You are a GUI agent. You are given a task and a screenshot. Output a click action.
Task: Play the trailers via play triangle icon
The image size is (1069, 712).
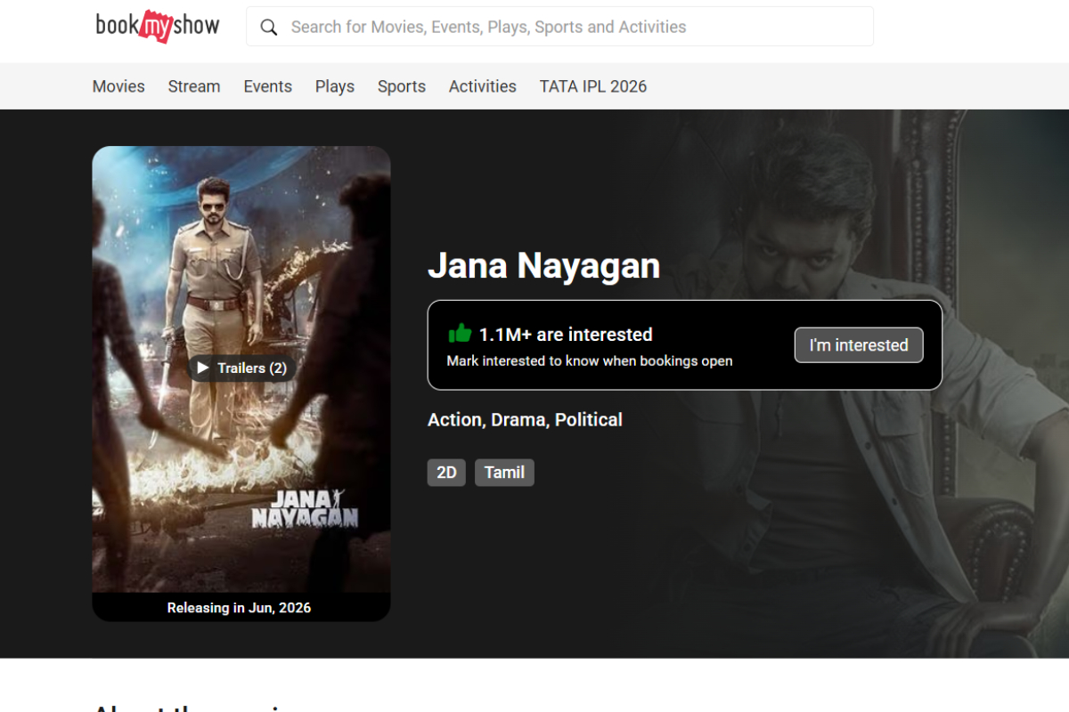[x=203, y=368]
